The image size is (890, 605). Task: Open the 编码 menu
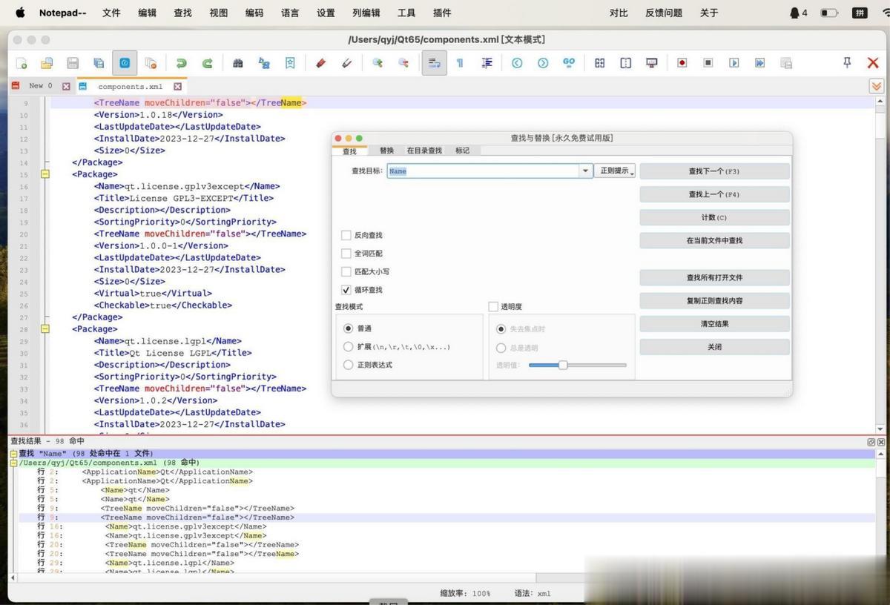coord(254,13)
